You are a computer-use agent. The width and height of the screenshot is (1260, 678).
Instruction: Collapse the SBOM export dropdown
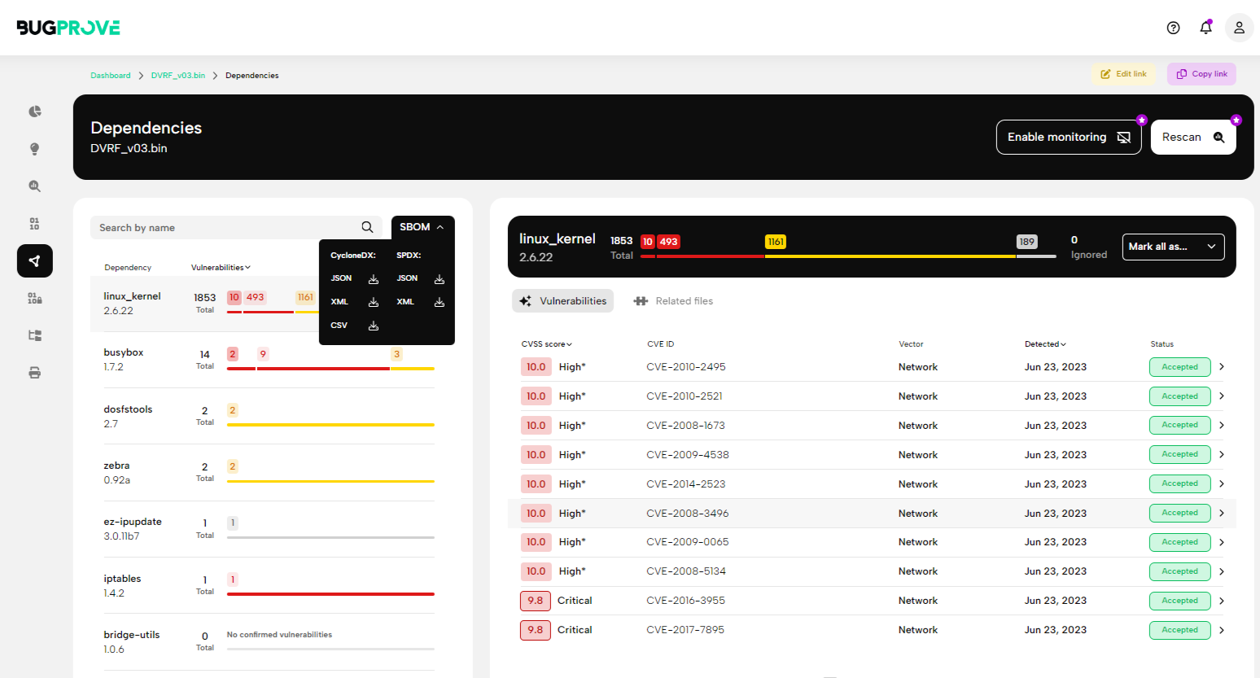coord(422,226)
